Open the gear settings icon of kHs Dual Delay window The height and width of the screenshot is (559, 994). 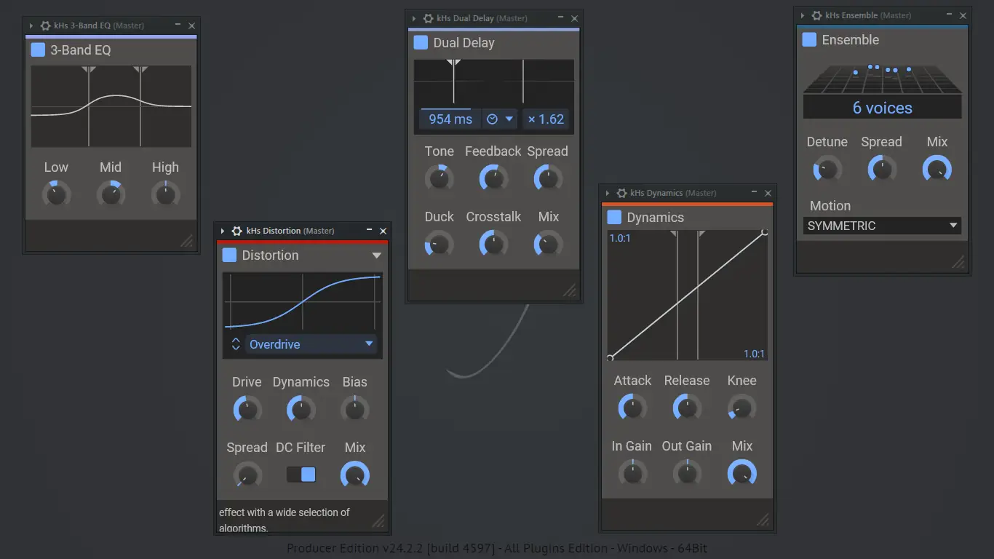coord(428,18)
